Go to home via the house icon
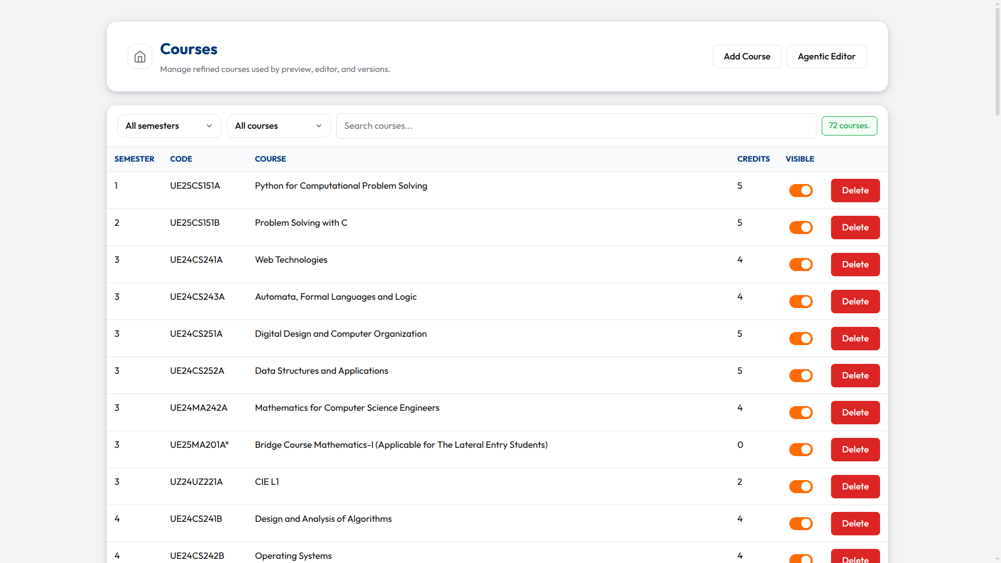Viewport: 1001px width, 563px height. (140, 56)
